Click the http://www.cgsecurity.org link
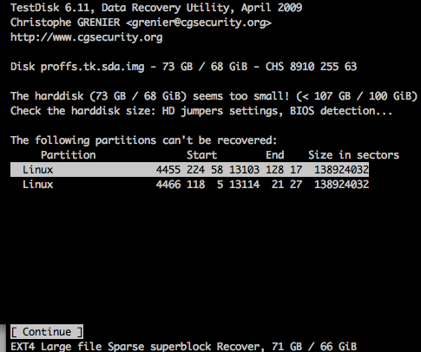Screen dimensions: 421x352 tap(87, 37)
